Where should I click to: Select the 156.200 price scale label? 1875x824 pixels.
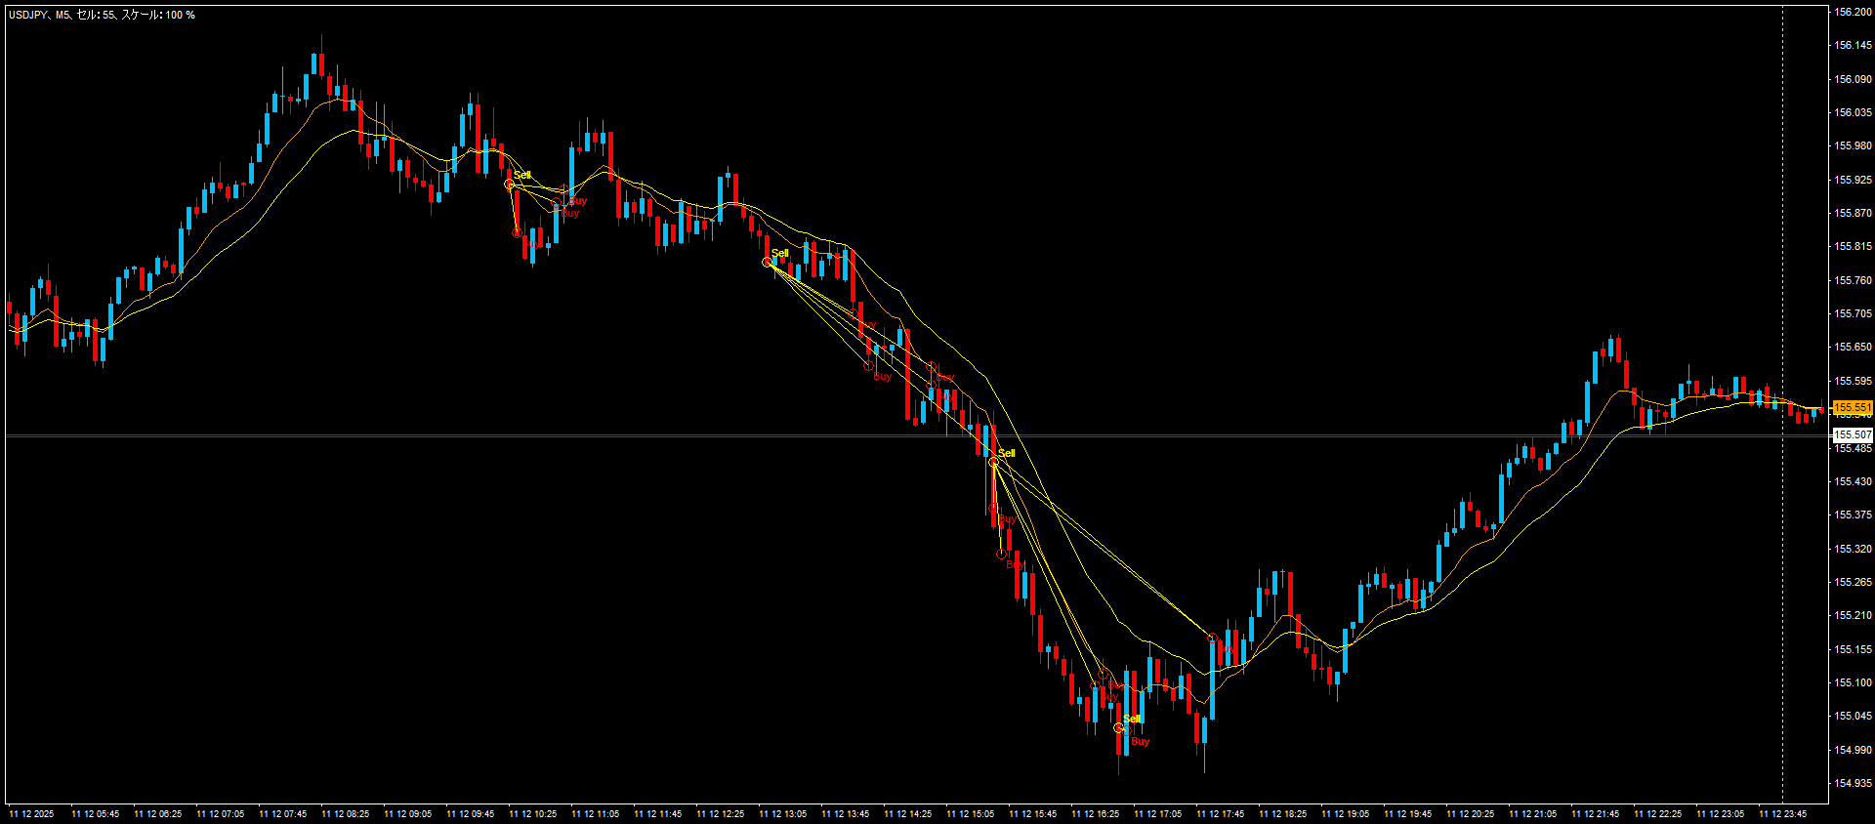(1853, 12)
